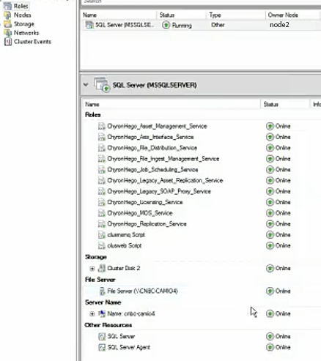The width and height of the screenshot is (321, 361).
Task: Open the Nodes tree item
Action: [22, 15]
